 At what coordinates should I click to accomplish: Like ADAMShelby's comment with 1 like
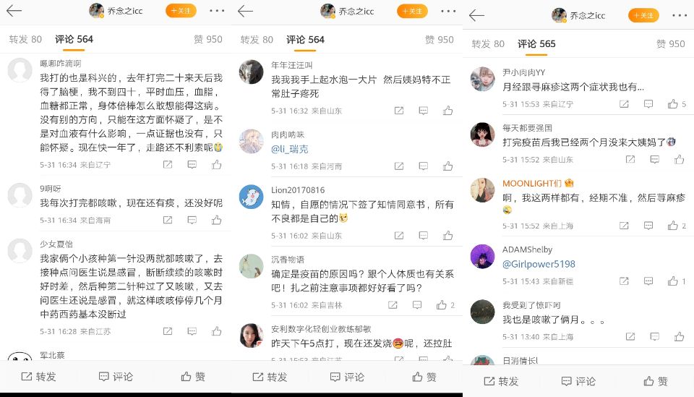673,281
